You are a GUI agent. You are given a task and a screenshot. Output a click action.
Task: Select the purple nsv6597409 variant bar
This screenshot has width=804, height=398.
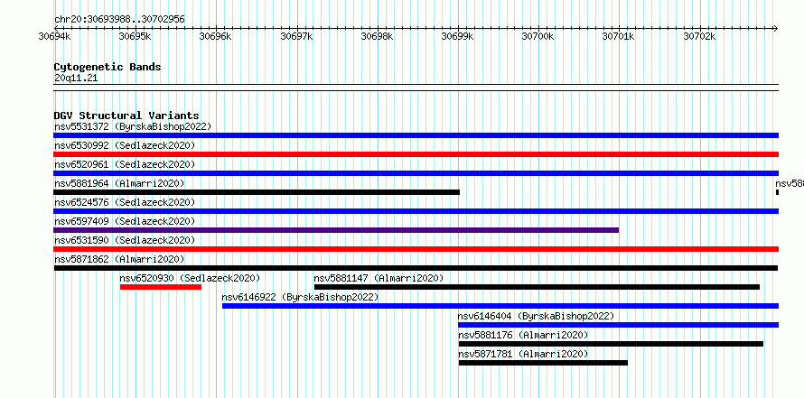coord(336,230)
